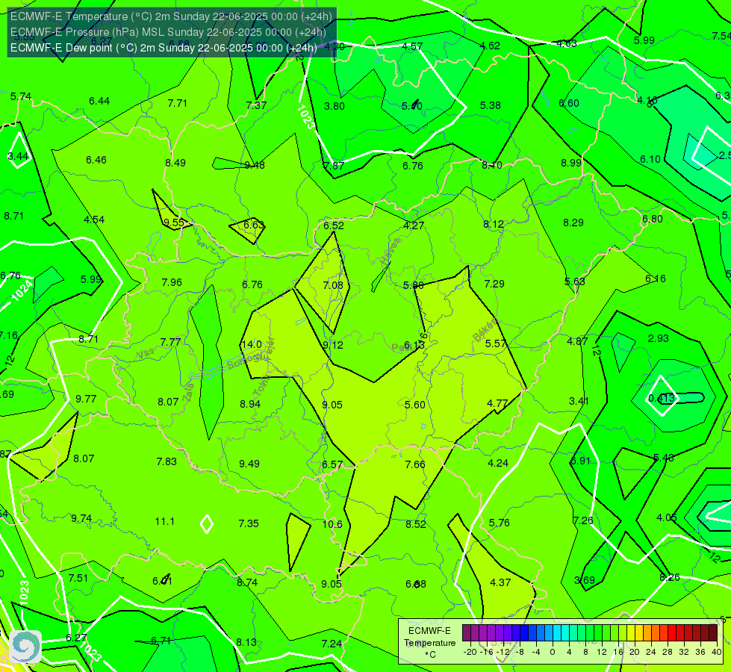The height and width of the screenshot is (672, 731).
Task: Click the 1024 isobar label
Action: [22, 290]
